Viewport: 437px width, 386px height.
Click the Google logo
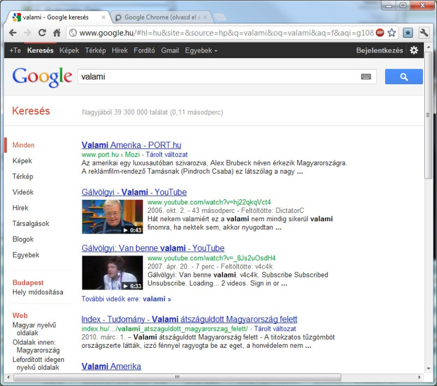(x=42, y=77)
